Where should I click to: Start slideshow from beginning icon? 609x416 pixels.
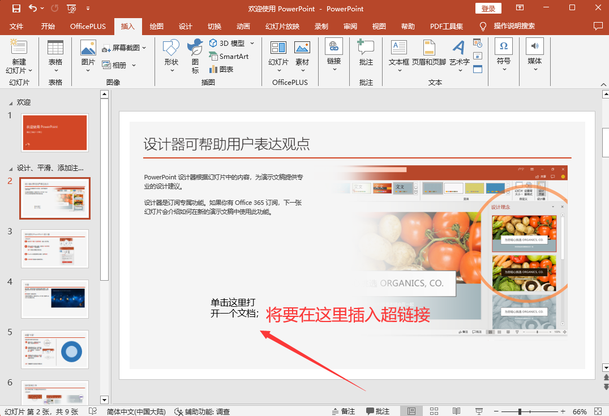(71, 8)
